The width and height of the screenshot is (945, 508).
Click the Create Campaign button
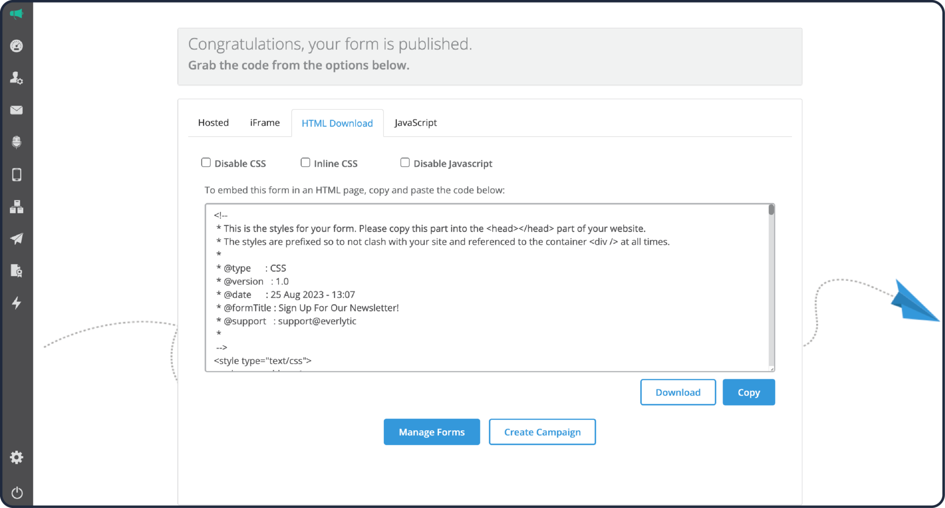point(542,432)
